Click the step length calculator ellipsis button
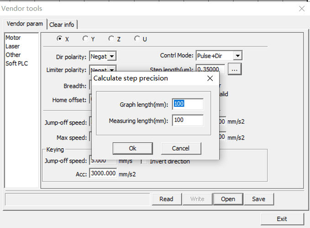 point(235,69)
